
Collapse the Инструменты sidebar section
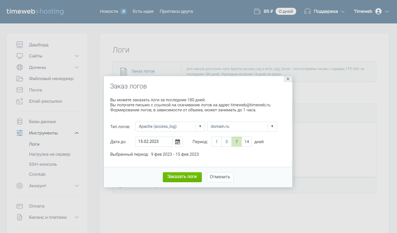point(77,133)
